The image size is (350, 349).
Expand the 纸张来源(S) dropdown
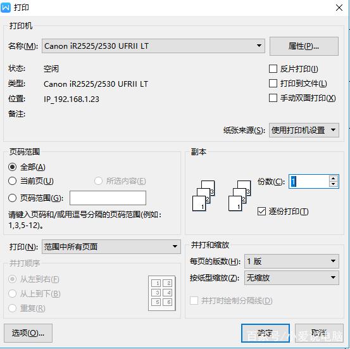(304, 130)
